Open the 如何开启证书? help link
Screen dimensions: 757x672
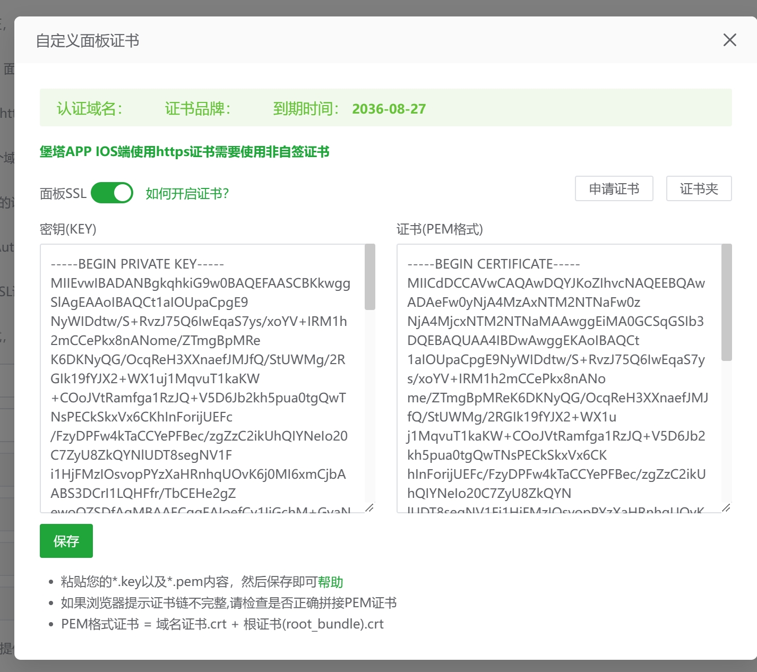coord(187,194)
